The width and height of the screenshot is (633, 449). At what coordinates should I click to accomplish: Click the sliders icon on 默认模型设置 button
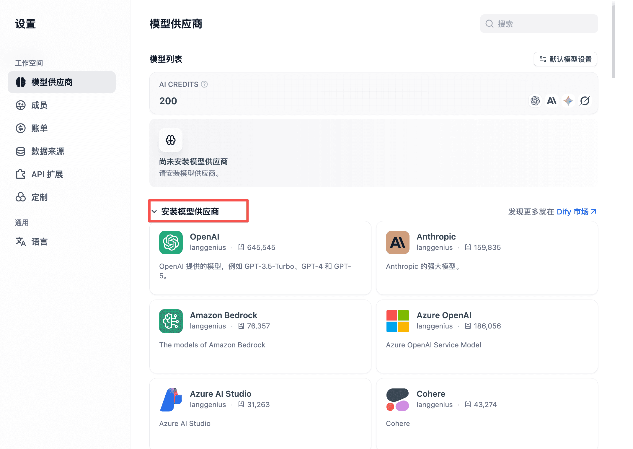(543, 59)
